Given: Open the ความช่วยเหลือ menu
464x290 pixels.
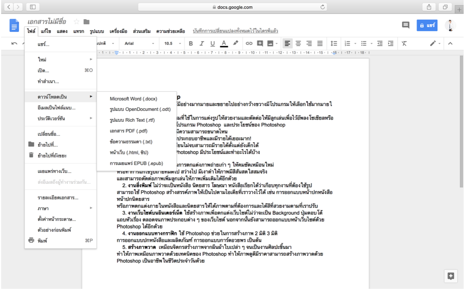Looking at the screenshot, I should [171, 31].
